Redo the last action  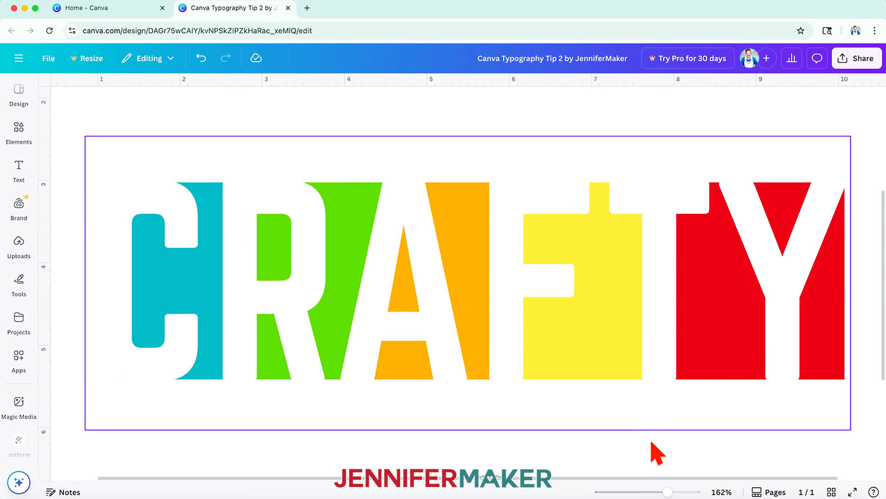point(226,58)
